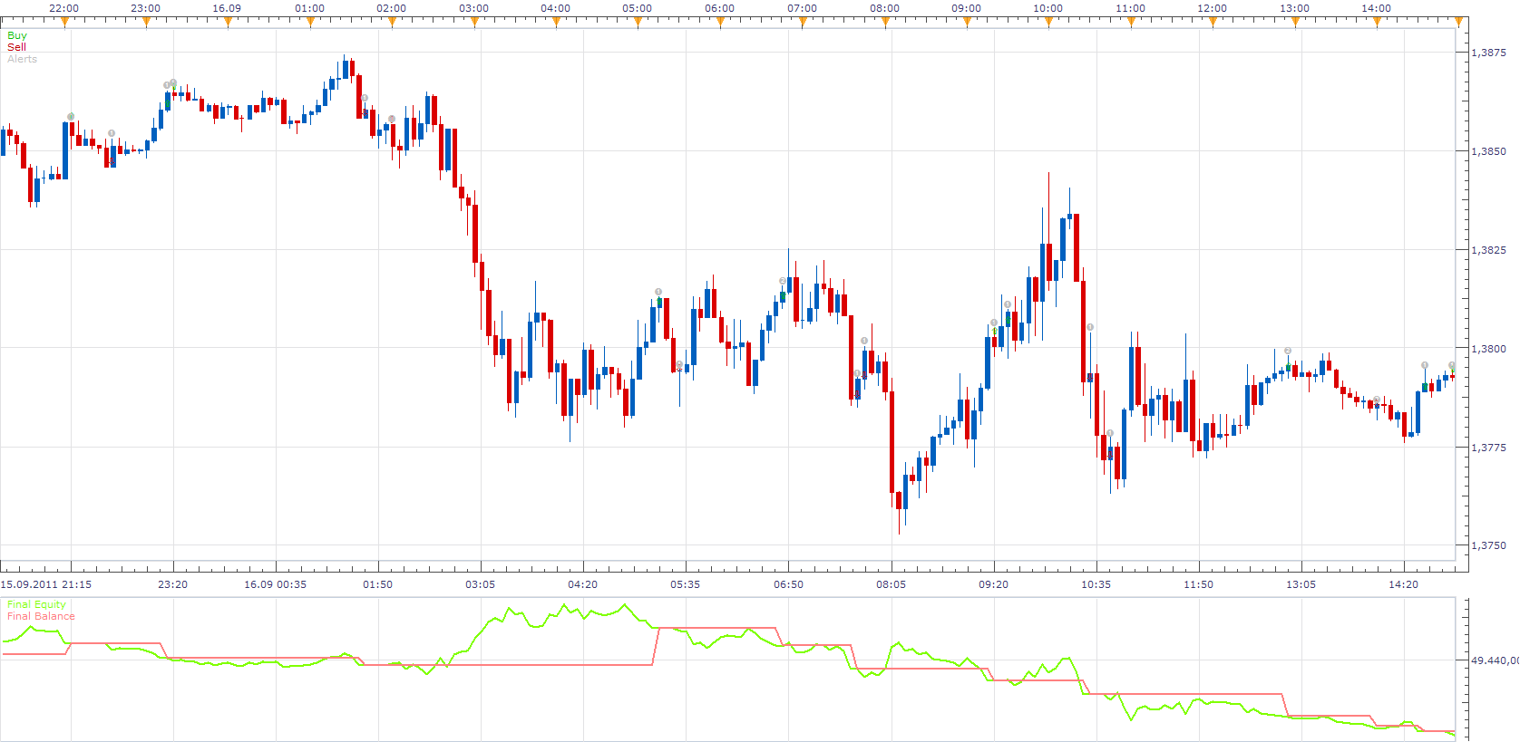Viewport: 1520px width, 742px height.
Task: Click the orange marker under 10:00
Action: [1049, 22]
